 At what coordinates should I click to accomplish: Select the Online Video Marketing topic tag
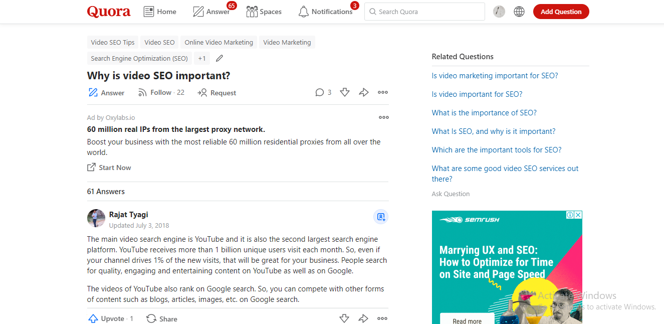pos(218,42)
